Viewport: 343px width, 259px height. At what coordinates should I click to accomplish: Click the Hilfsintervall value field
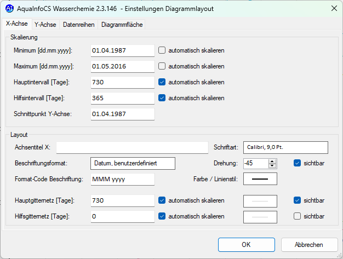[123, 98]
